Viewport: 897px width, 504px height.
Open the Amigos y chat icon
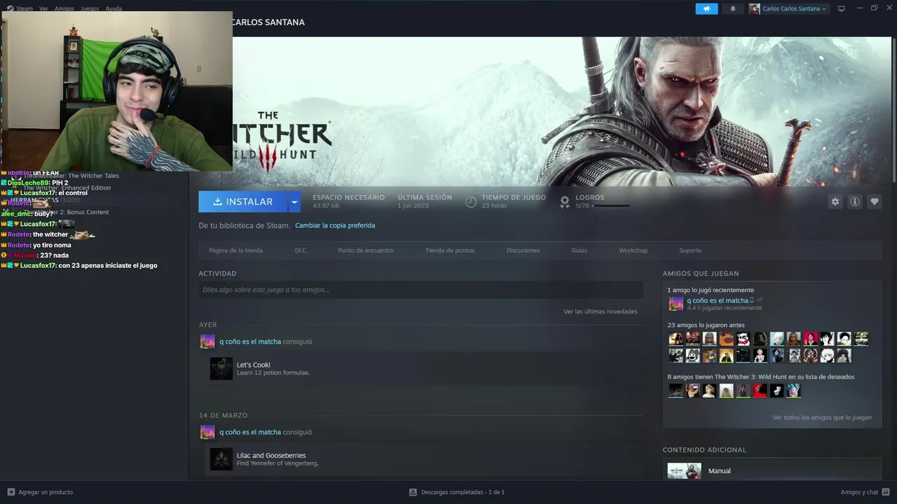pos(886,492)
